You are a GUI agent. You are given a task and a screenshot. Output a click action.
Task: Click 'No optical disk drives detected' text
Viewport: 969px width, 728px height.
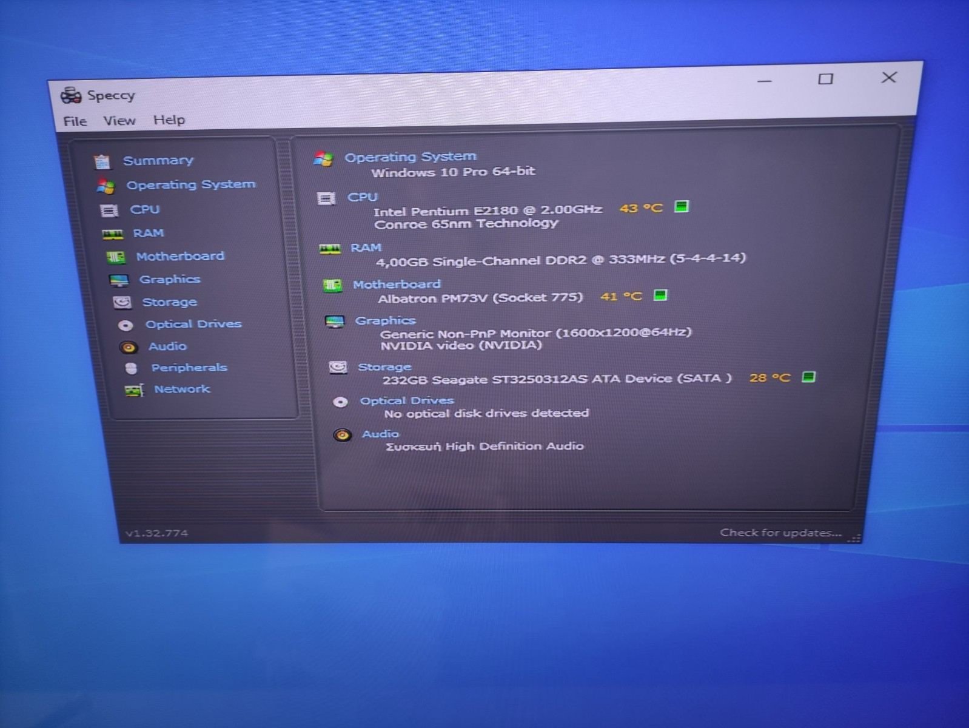coord(487,413)
